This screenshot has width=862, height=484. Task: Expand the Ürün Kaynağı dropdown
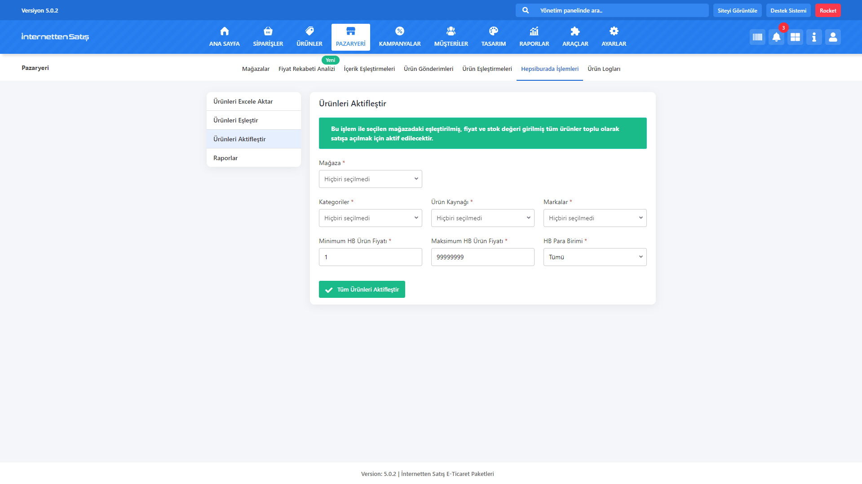482,218
